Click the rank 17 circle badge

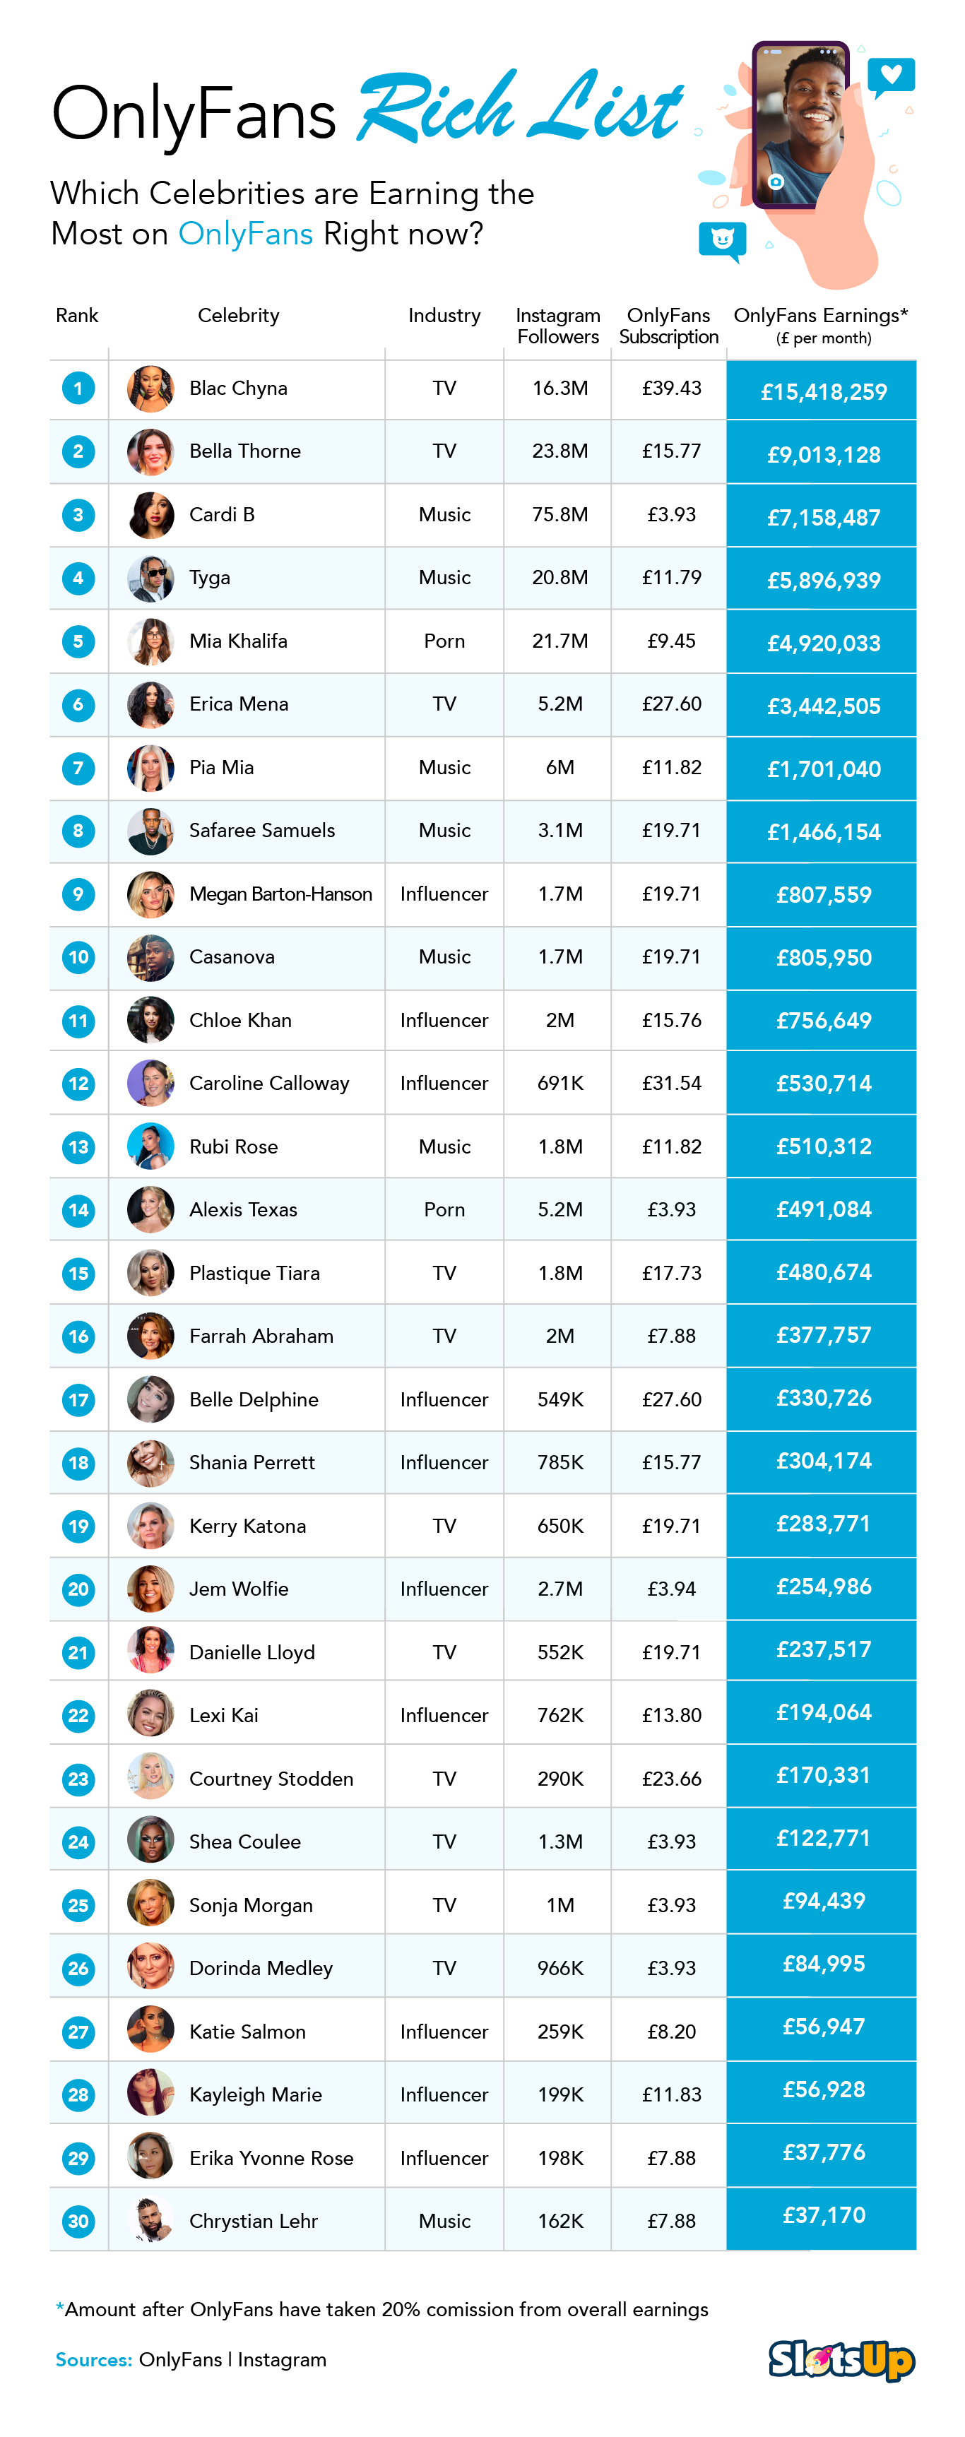click(78, 1399)
